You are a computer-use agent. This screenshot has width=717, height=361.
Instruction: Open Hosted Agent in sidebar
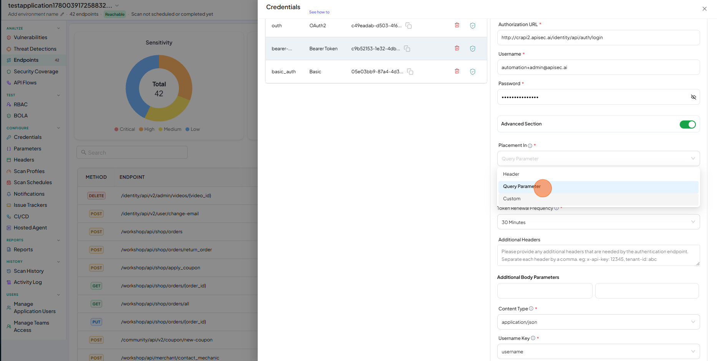(30, 228)
